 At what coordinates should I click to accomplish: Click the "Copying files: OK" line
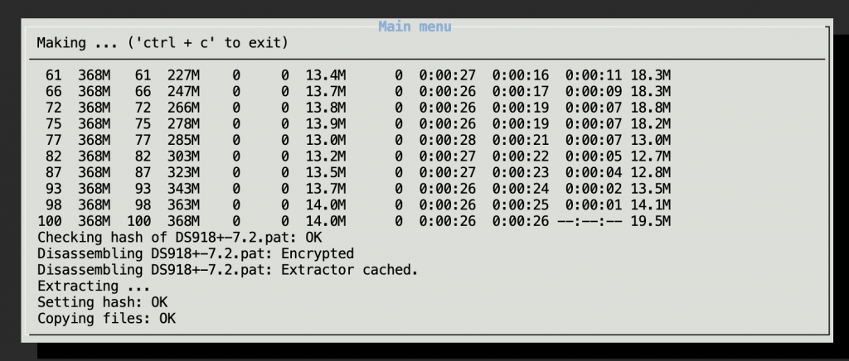pyautogui.click(x=106, y=318)
